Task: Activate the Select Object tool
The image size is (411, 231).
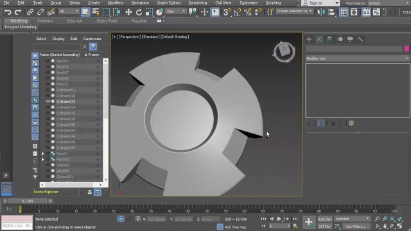Action: (x=85, y=12)
